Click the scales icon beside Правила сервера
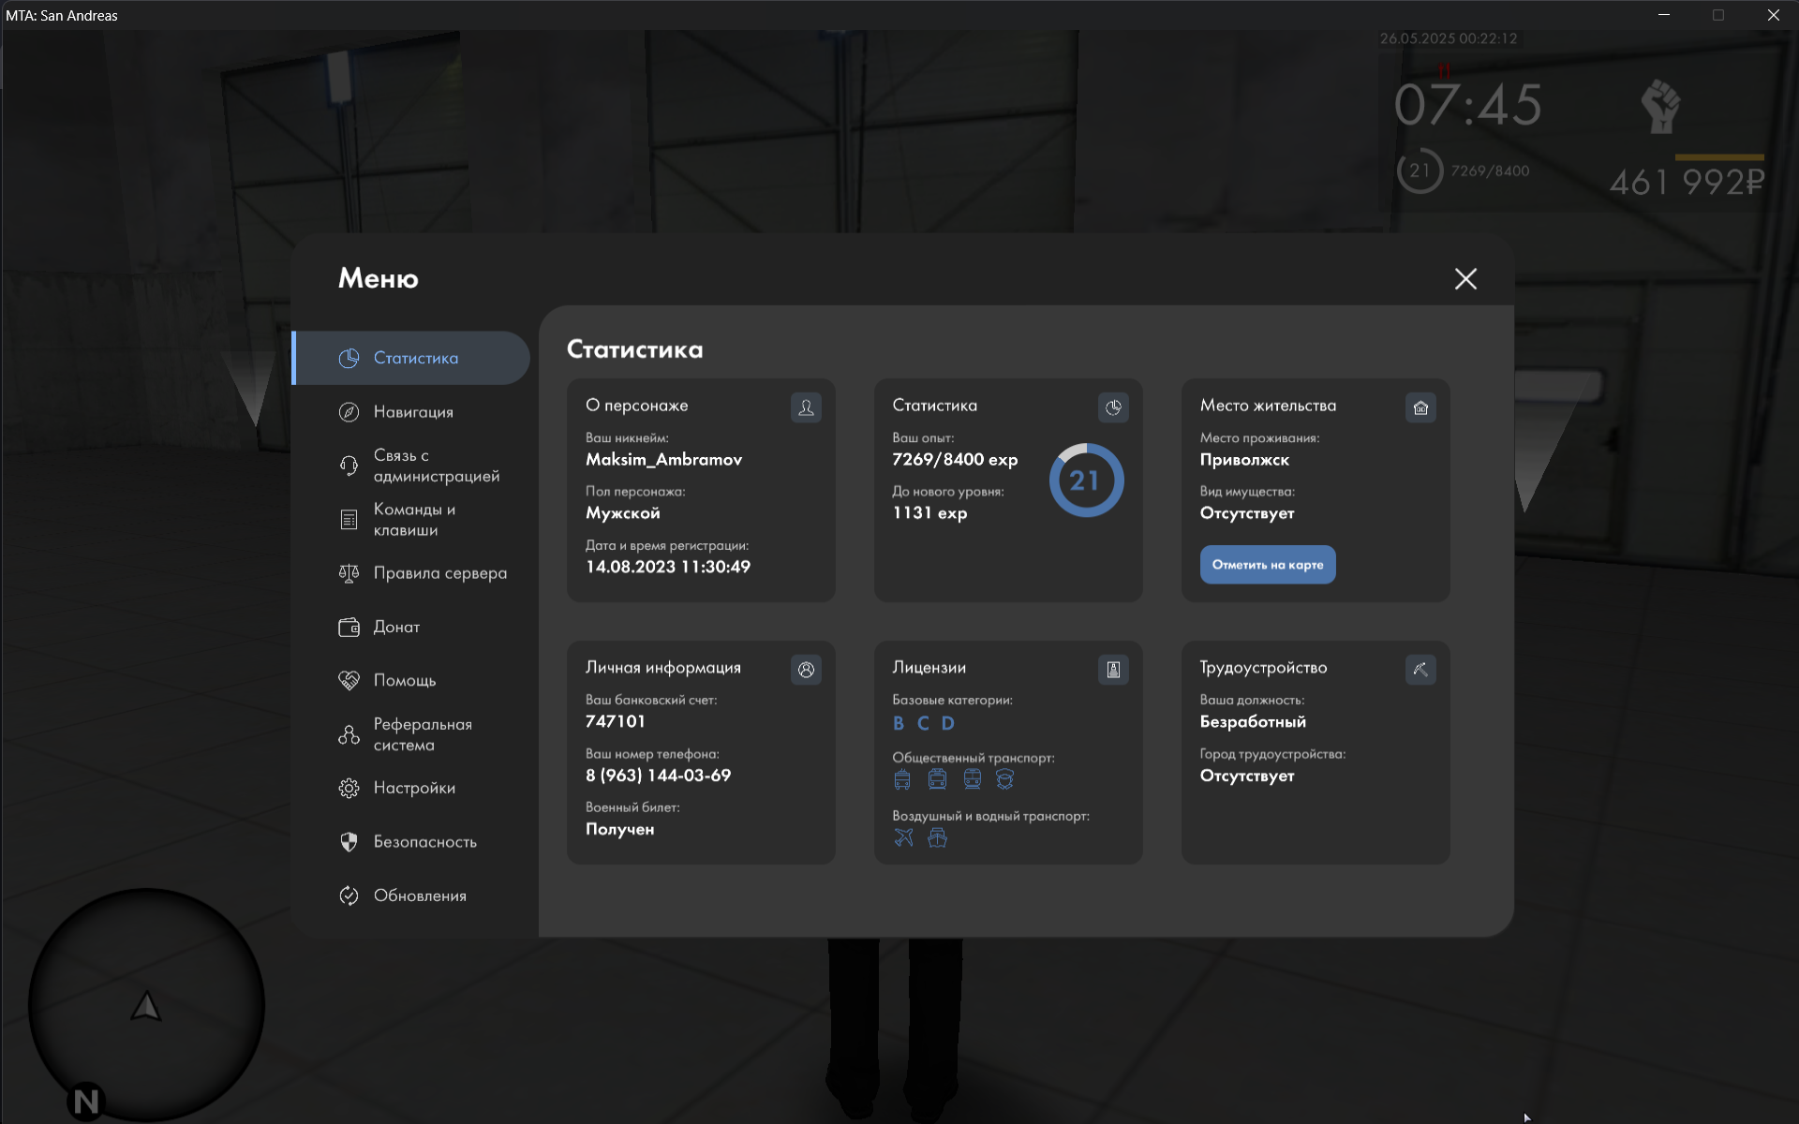1799x1124 pixels. pyautogui.click(x=349, y=573)
